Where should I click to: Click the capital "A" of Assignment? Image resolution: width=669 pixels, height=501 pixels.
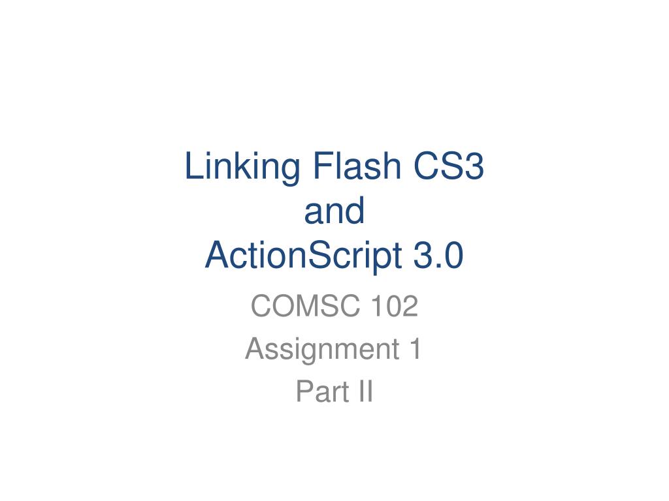coord(256,348)
